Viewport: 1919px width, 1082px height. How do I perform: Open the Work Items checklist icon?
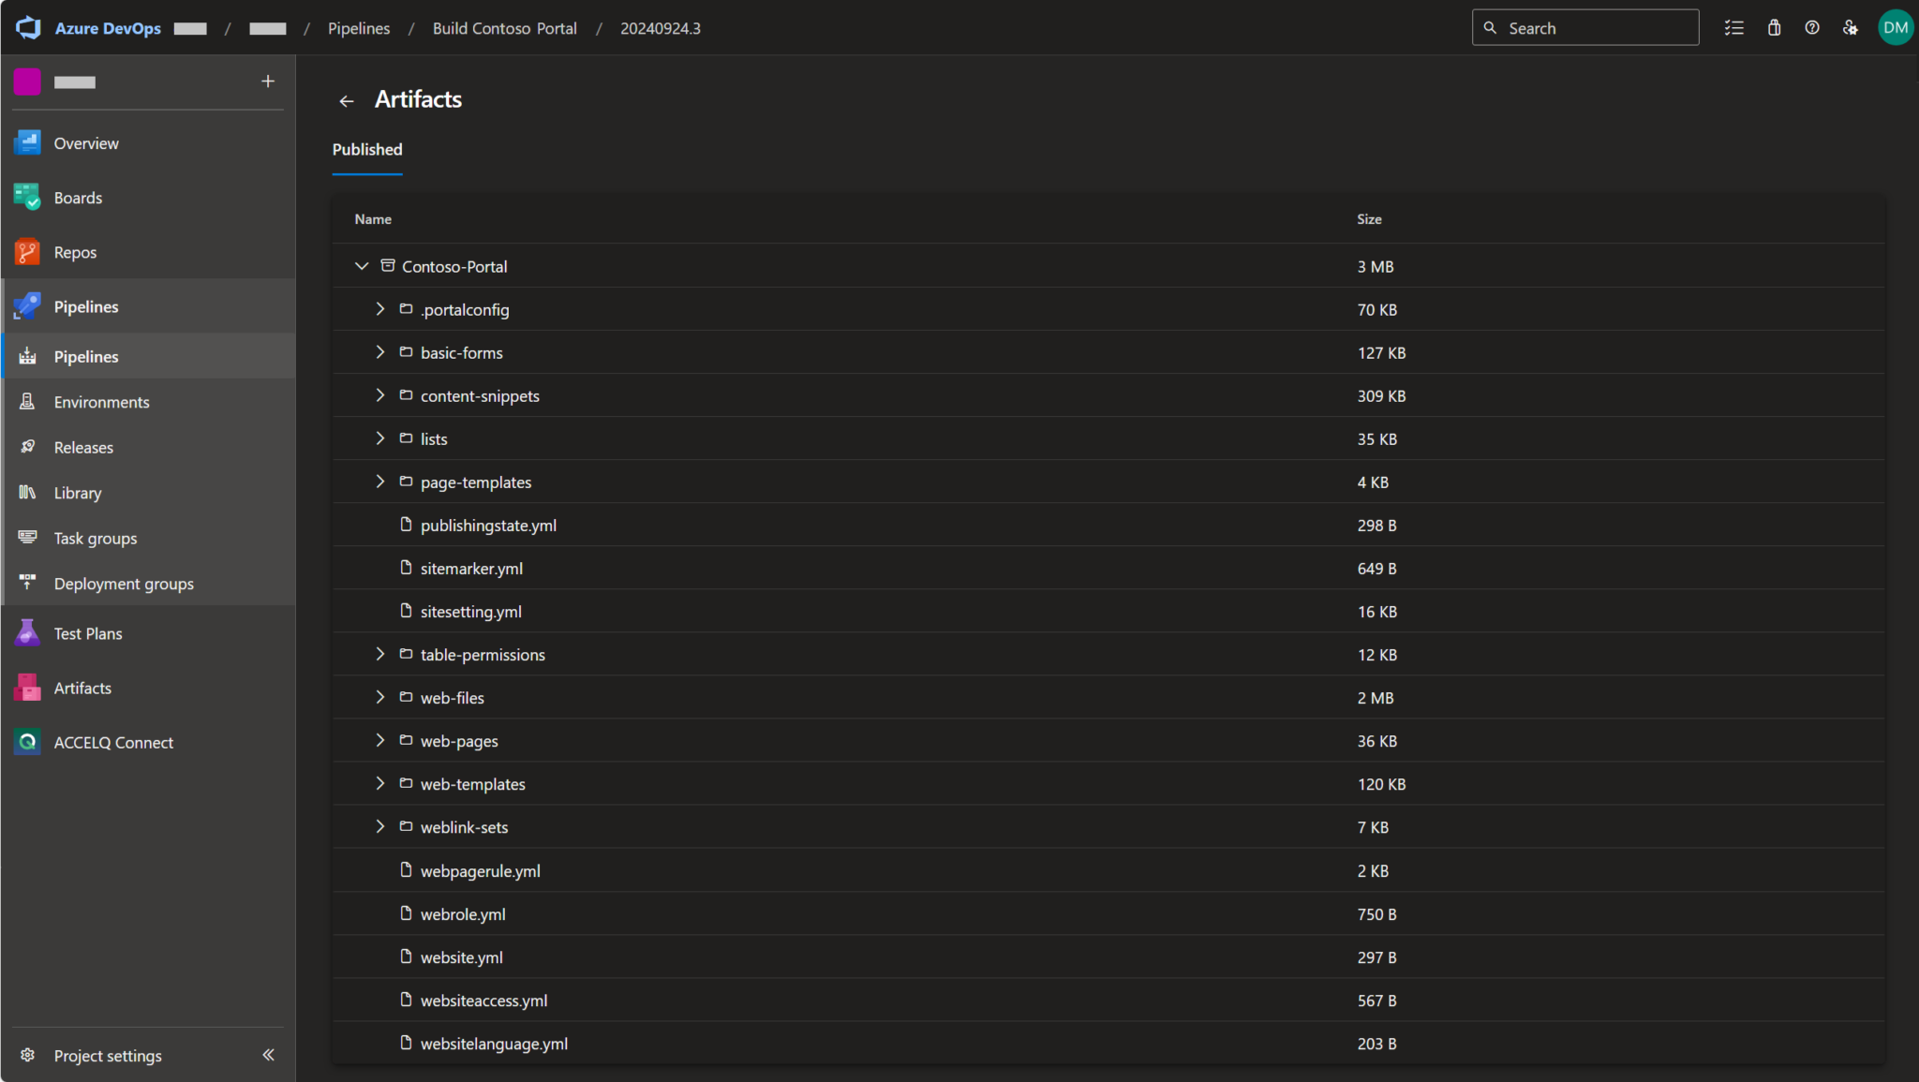[x=1734, y=27]
